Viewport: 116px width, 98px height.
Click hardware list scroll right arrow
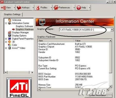pos(107,89)
